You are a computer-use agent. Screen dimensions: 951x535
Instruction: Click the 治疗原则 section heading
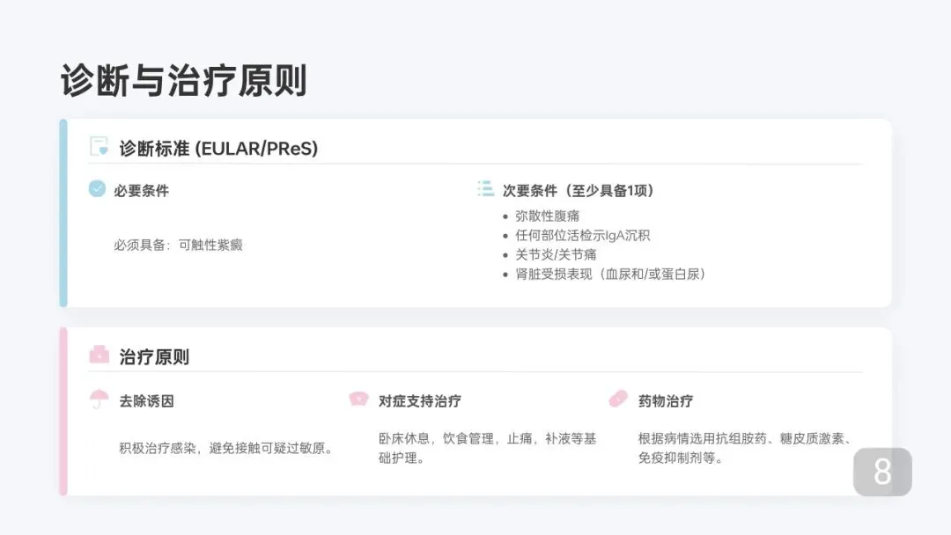(154, 357)
